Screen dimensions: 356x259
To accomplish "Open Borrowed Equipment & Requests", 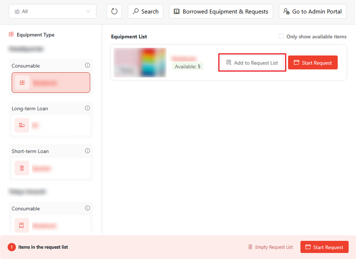I will [221, 12].
